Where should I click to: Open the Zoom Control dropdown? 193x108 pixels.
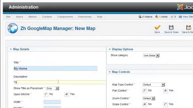coord(149,98)
